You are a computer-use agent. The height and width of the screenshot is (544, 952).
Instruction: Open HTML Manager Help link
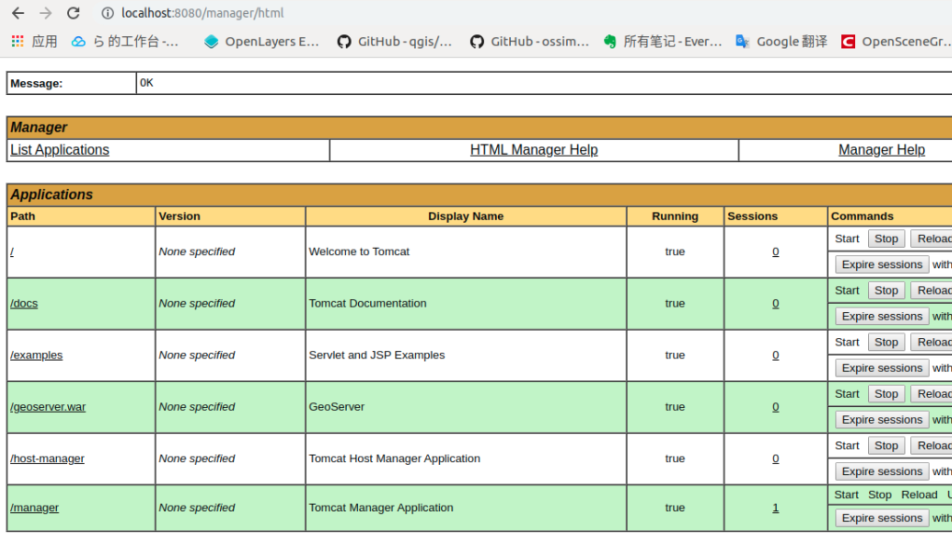click(x=533, y=150)
